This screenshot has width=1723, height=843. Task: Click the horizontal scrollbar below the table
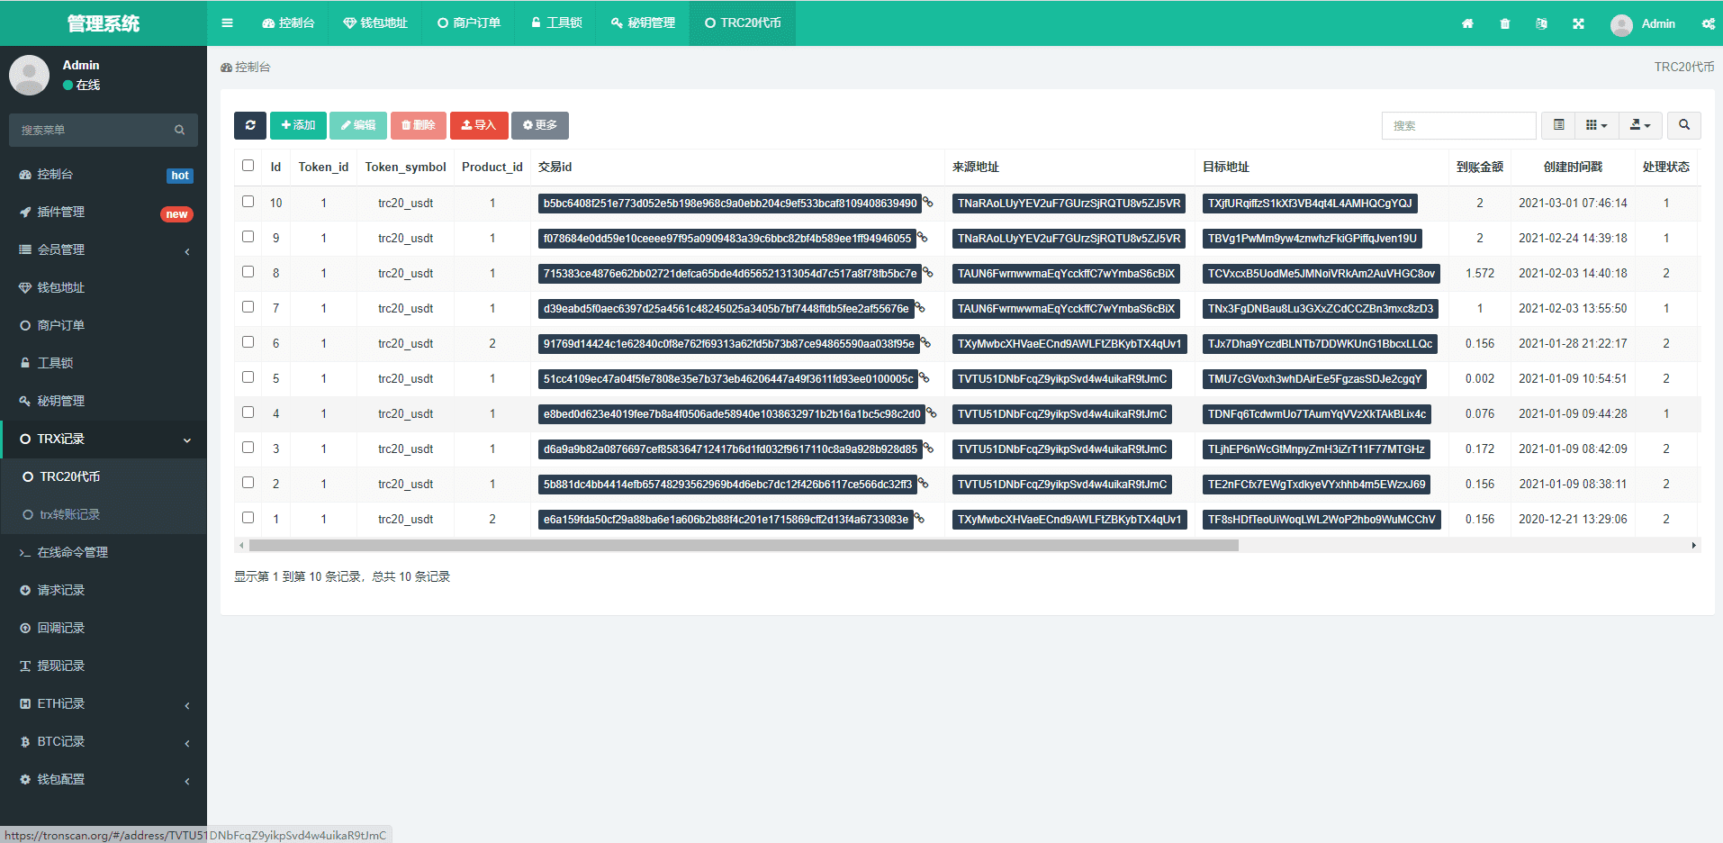743,545
